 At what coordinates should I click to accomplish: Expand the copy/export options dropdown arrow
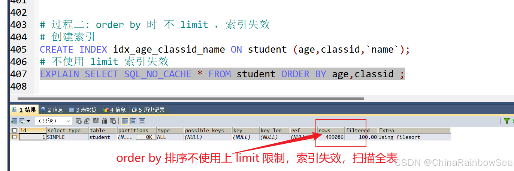point(28,121)
